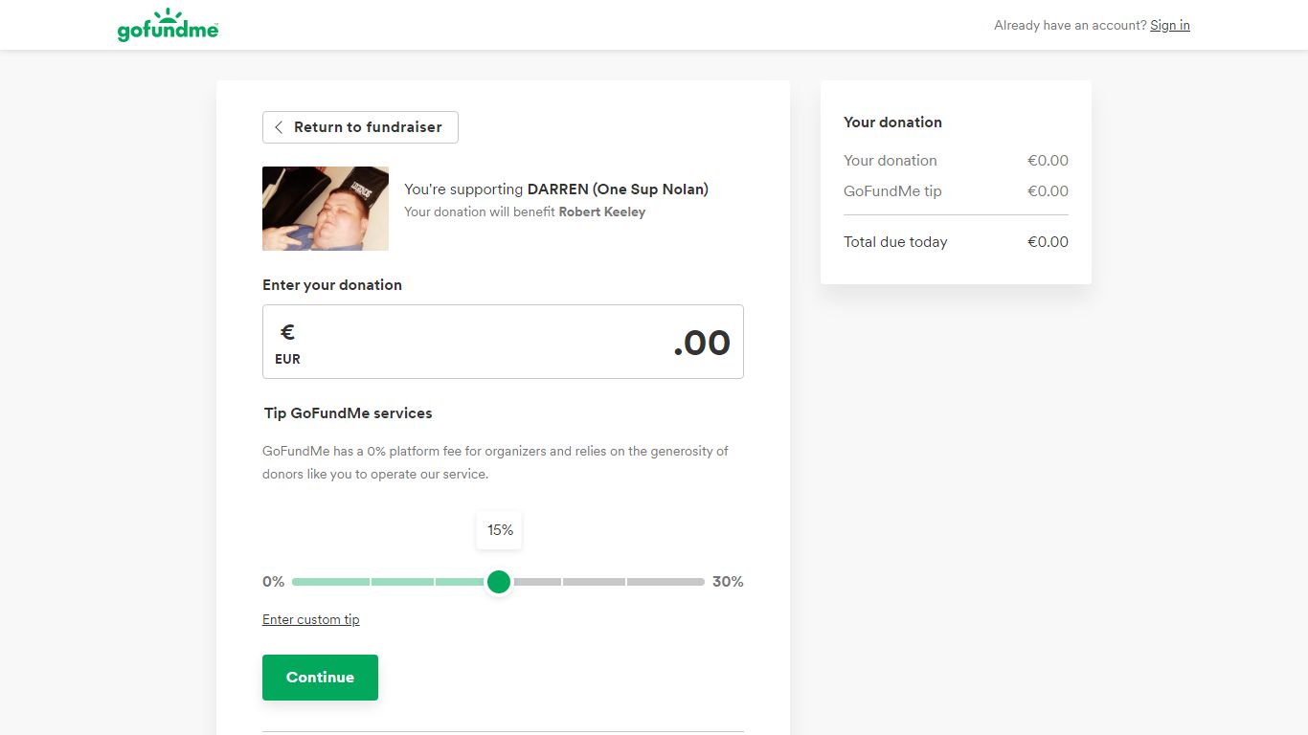Click the green tip slider handle
Image resolution: width=1308 pixels, height=735 pixels.
(499, 582)
